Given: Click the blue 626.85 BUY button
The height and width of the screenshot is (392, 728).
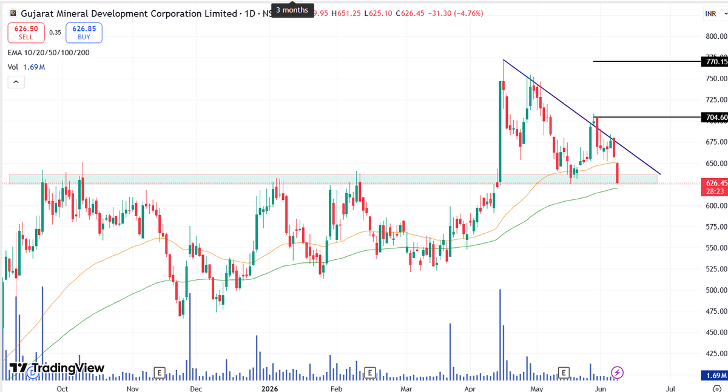Looking at the screenshot, I should (84, 33).
